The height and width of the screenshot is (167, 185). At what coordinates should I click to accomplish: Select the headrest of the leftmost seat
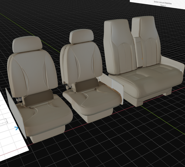pyautogui.click(x=27, y=44)
